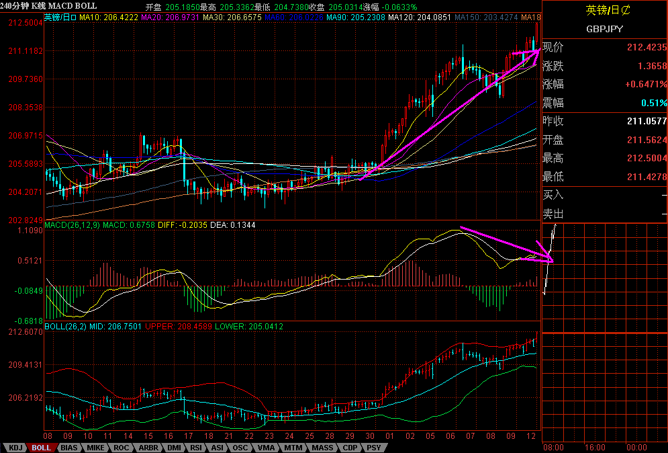
Task: Click the 1.1090 MACD axis label
Action: 30,231
